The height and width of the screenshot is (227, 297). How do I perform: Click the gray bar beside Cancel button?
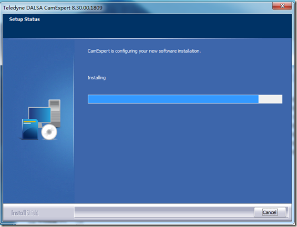point(164,212)
